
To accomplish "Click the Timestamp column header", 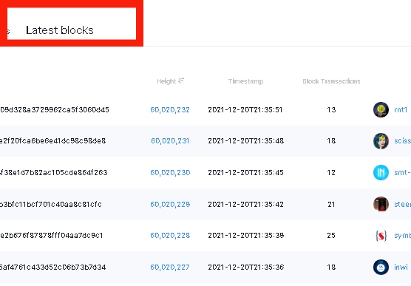I will [x=245, y=81].
